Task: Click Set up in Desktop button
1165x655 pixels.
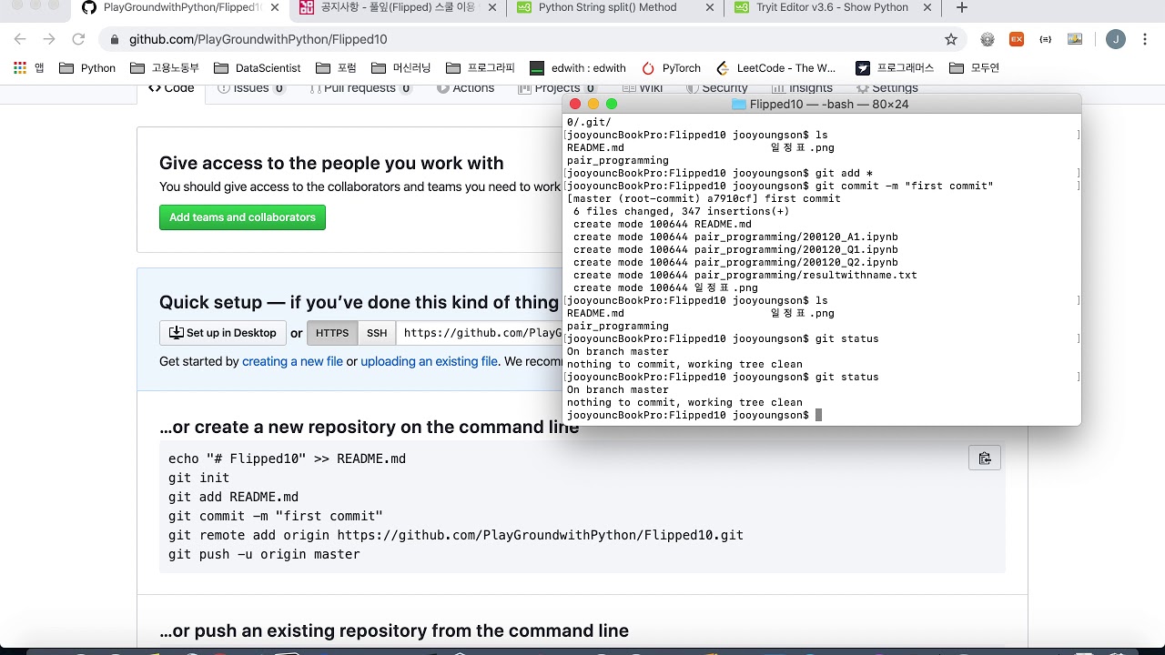Action: coord(223,333)
